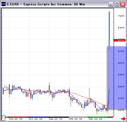Click the CQG logo icon in title bar
The height and width of the screenshot is (122, 127).
click(4, 4)
